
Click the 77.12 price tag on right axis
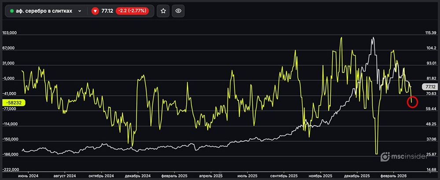(x=430, y=87)
